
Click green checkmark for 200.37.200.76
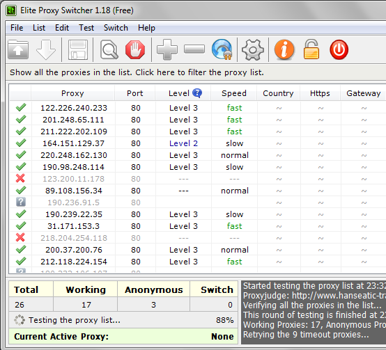21,249
